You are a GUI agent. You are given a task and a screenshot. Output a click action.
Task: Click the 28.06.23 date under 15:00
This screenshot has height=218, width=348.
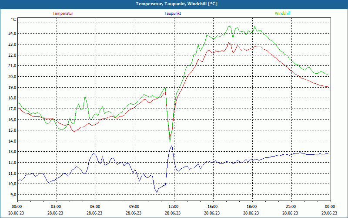(212, 213)
